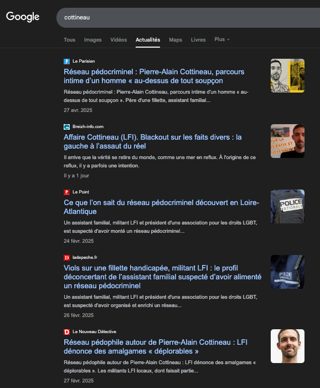Click the Le Parisien source name

(x=84, y=61)
